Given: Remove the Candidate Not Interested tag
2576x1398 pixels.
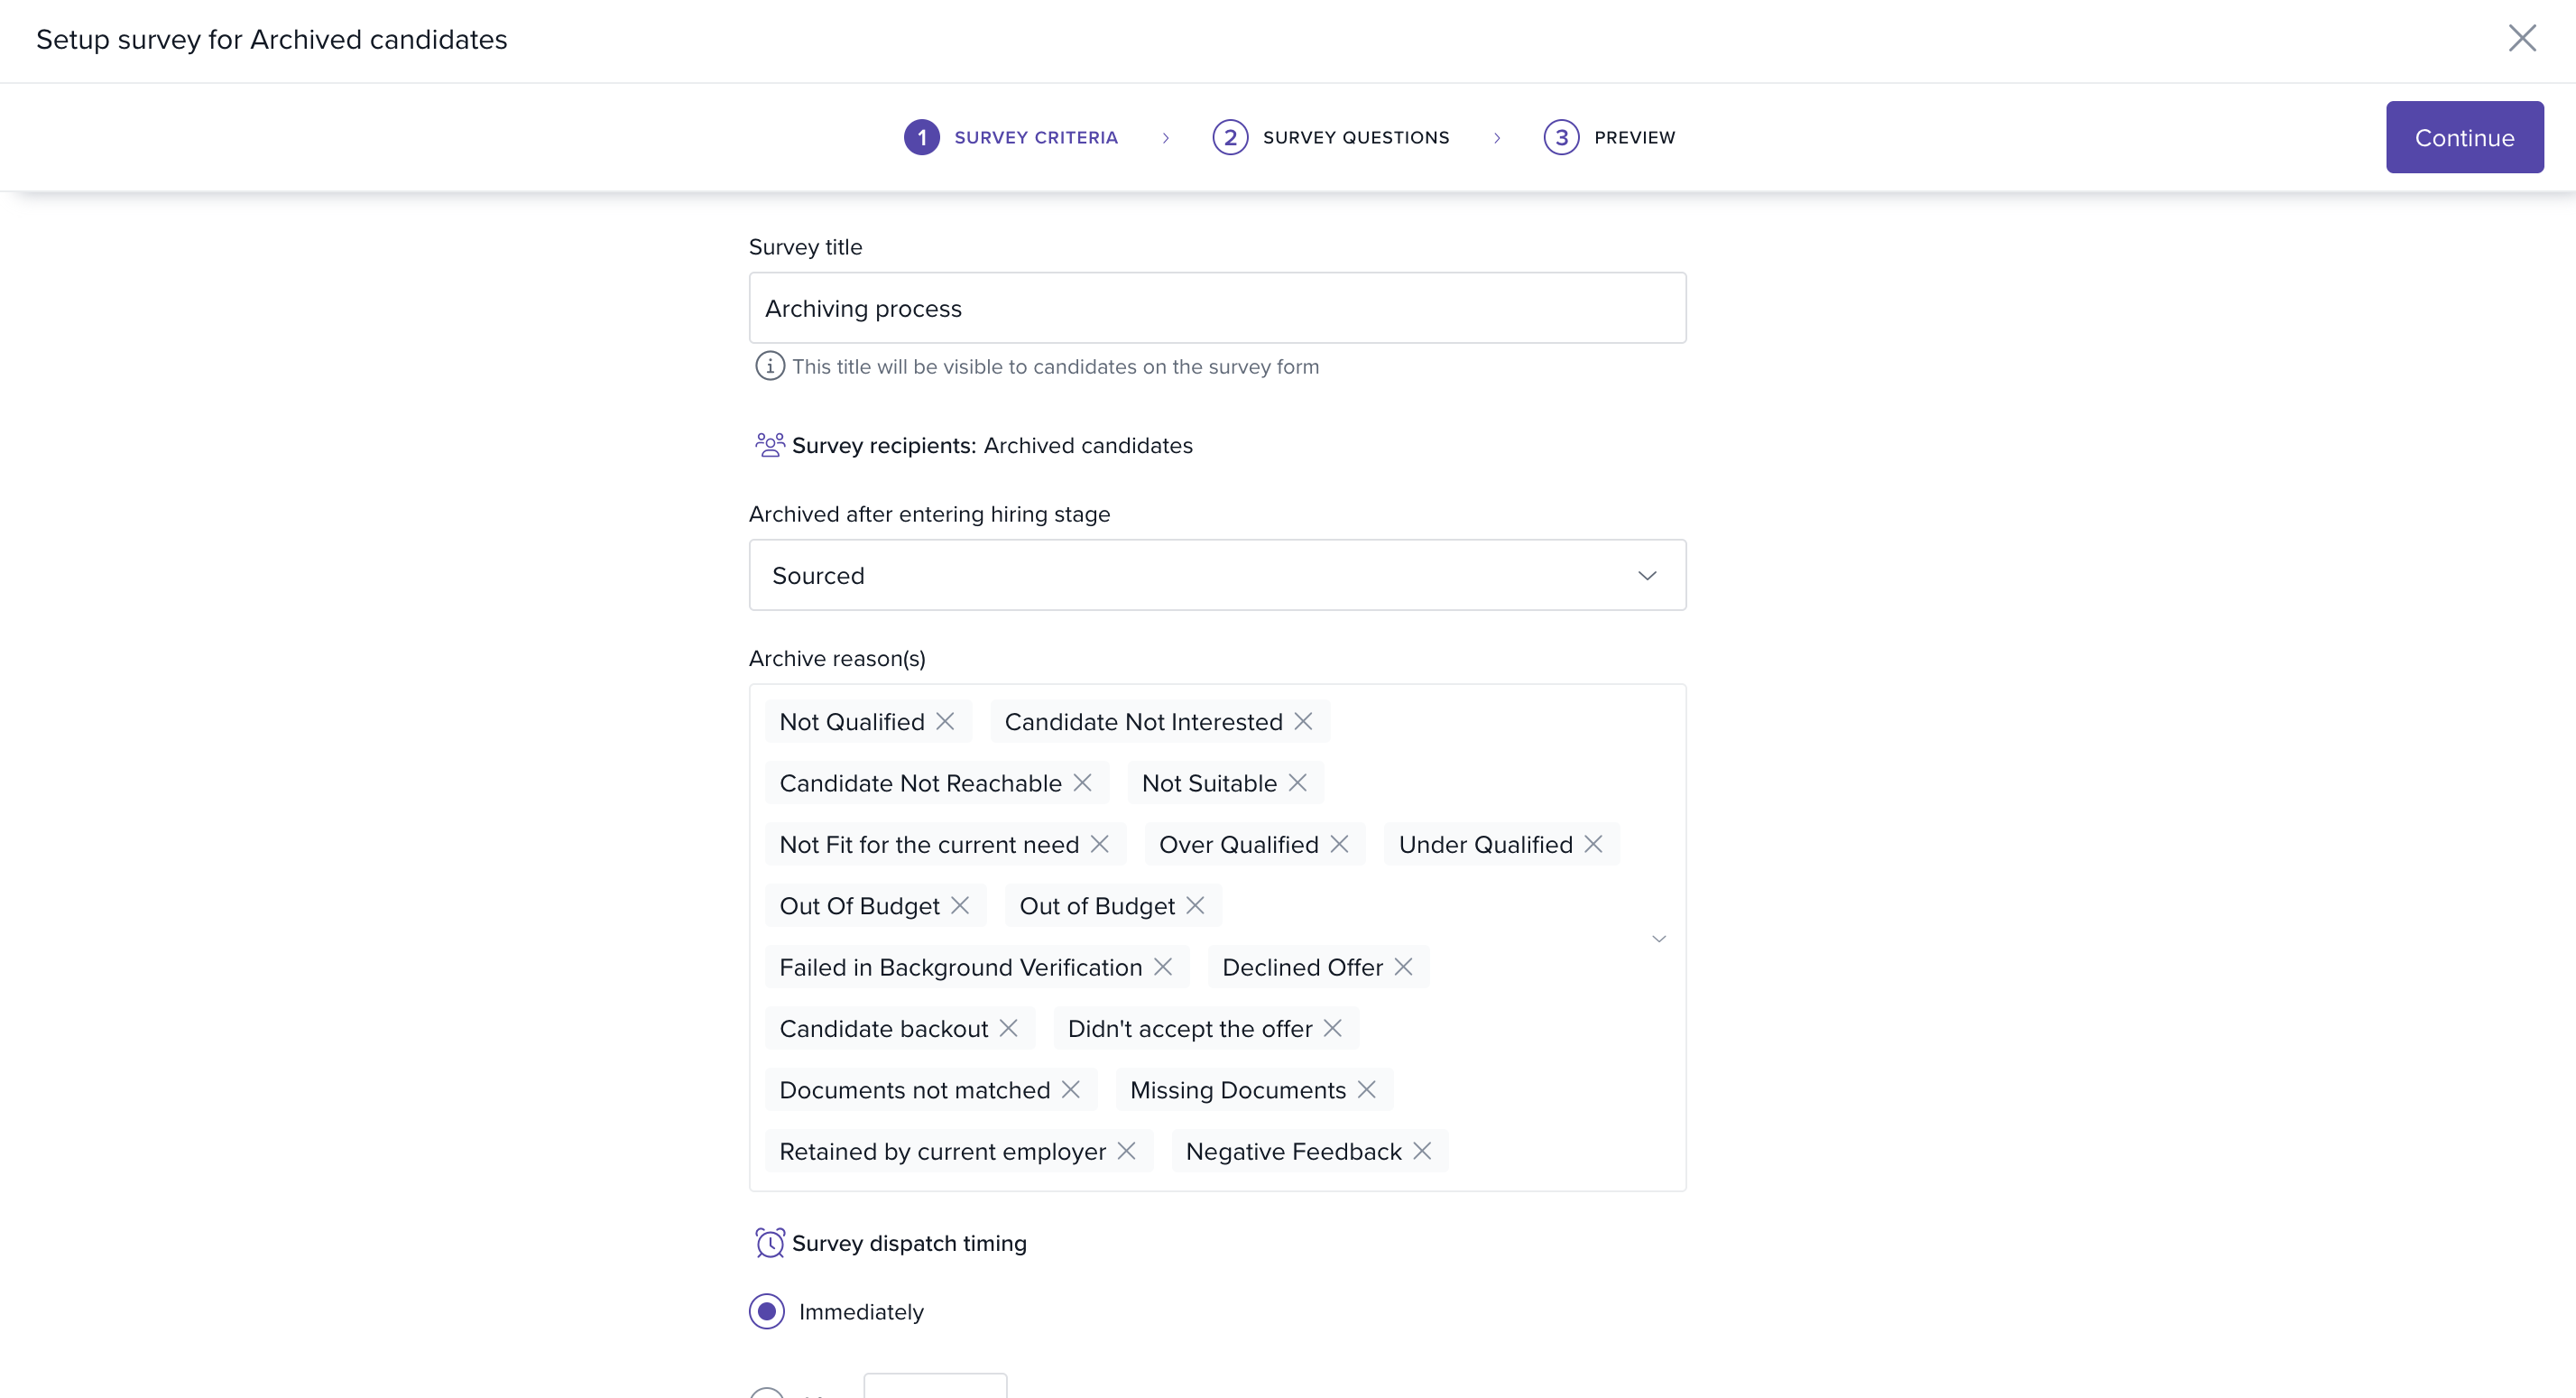Looking at the screenshot, I should coord(1303,721).
